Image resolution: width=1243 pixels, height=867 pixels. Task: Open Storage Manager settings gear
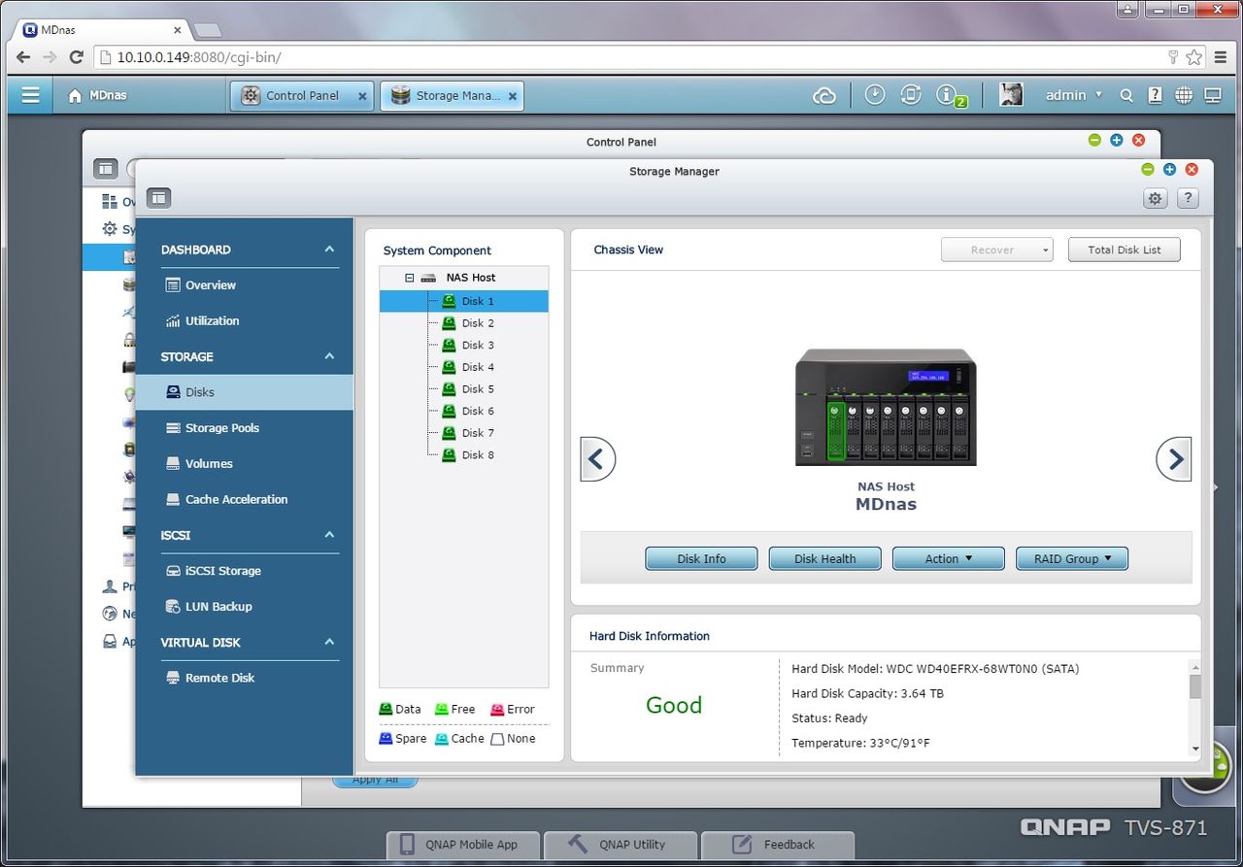click(1155, 198)
